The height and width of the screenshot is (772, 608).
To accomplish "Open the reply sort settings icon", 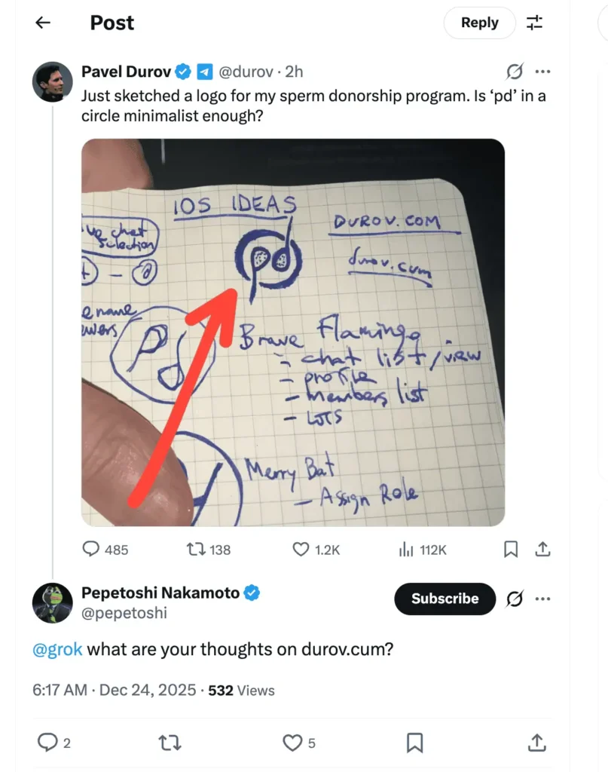I will (x=535, y=23).
